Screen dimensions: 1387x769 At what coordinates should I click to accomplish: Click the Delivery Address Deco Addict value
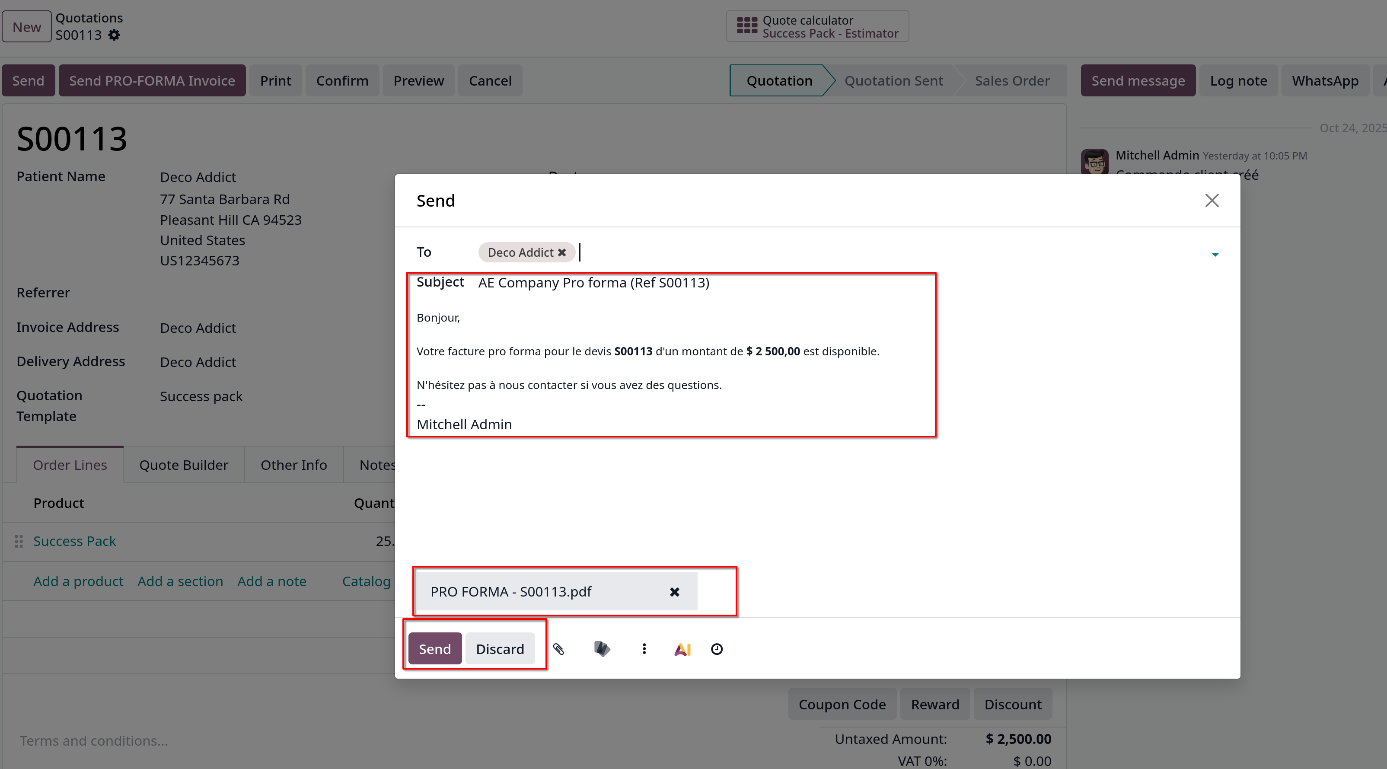pos(198,362)
